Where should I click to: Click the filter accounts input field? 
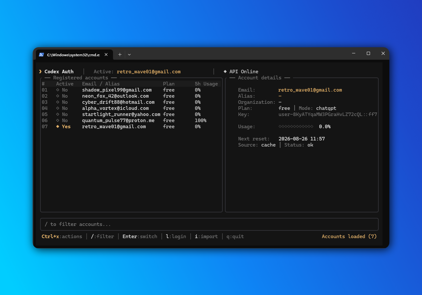coord(209,224)
